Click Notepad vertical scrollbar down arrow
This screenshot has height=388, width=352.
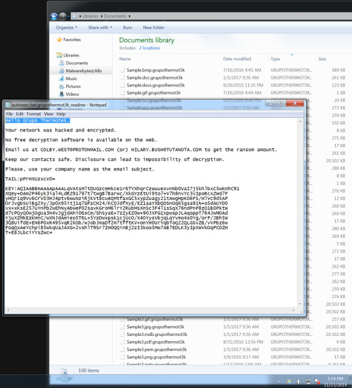click(x=301, y=303)
